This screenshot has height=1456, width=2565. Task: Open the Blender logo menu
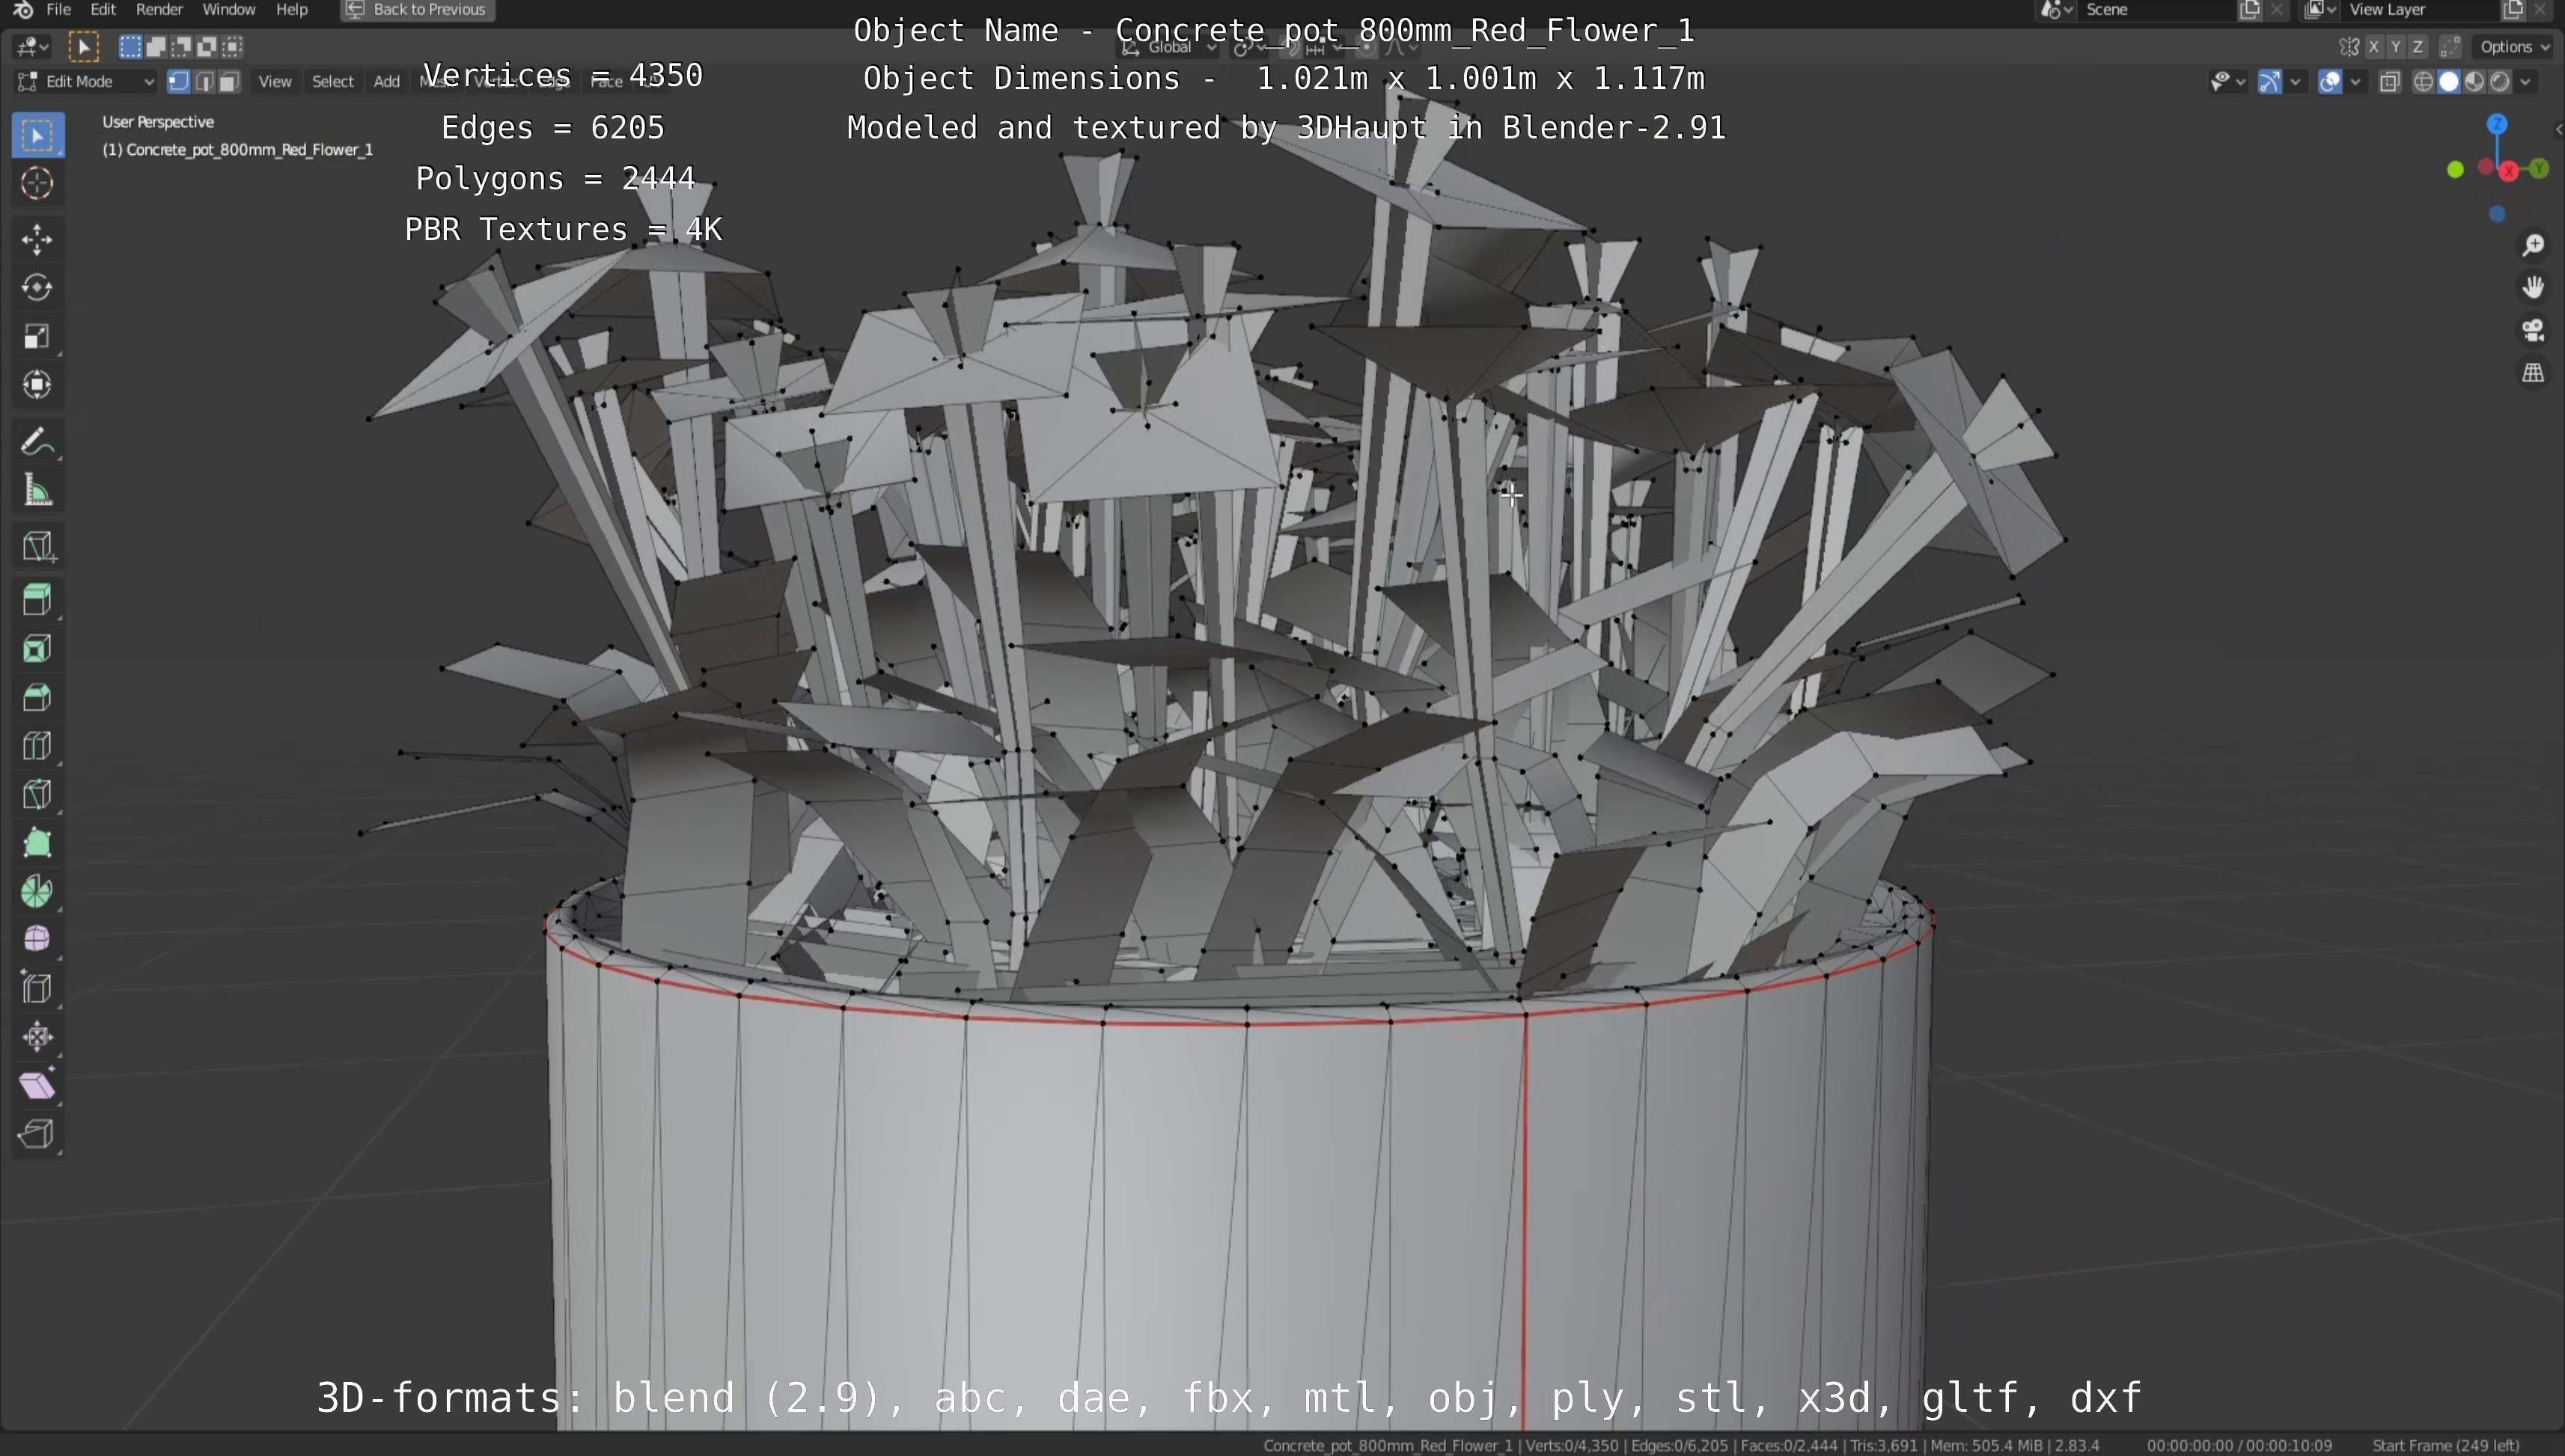(x=22, y=10)
